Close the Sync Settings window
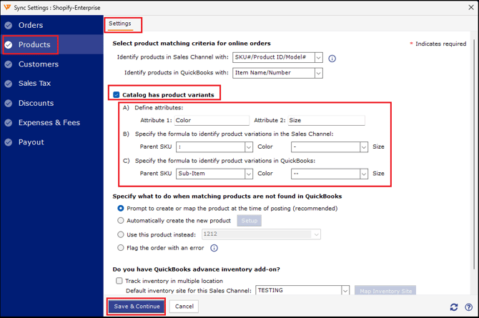 (469, 6)
